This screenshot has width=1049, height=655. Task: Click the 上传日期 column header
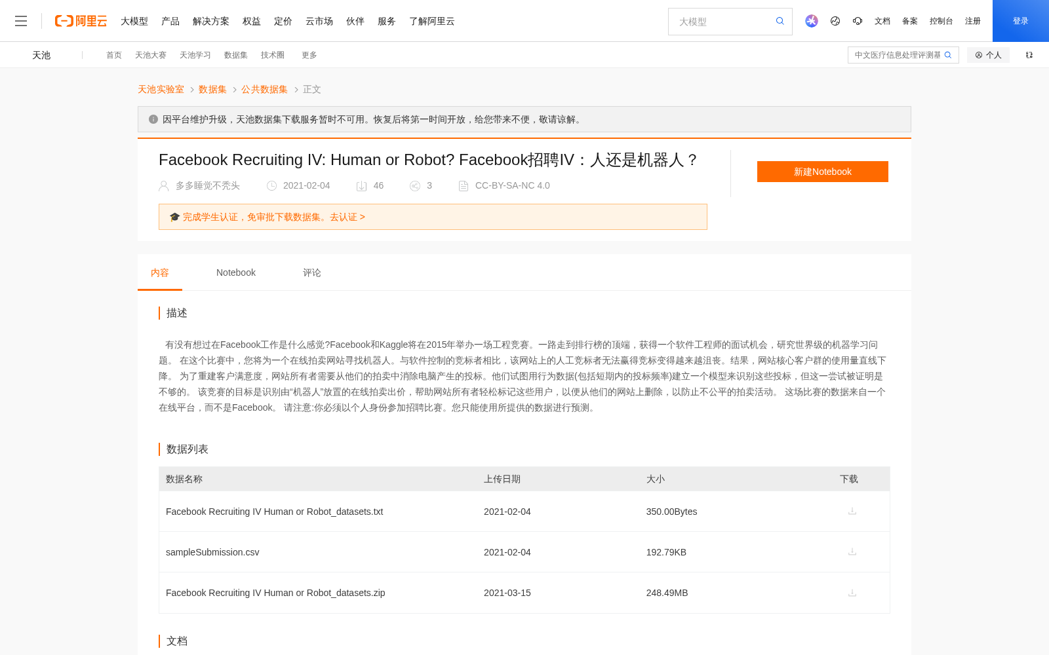point(502,479)
